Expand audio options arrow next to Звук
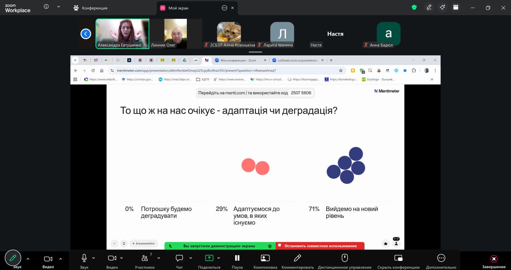The height and width of the screenshot is (270, 511). (x=93, y=258)
